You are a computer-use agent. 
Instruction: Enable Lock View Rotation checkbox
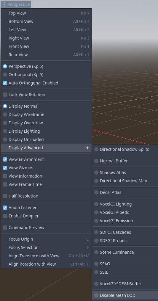46,95
